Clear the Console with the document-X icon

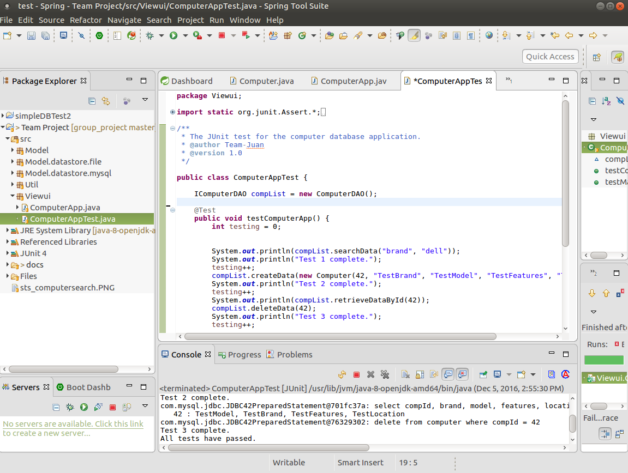click(405, 374)
